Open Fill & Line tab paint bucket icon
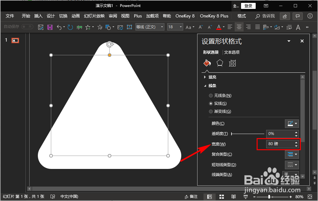The height and width of the screenshot is (201, 318). tap(207, 63)
